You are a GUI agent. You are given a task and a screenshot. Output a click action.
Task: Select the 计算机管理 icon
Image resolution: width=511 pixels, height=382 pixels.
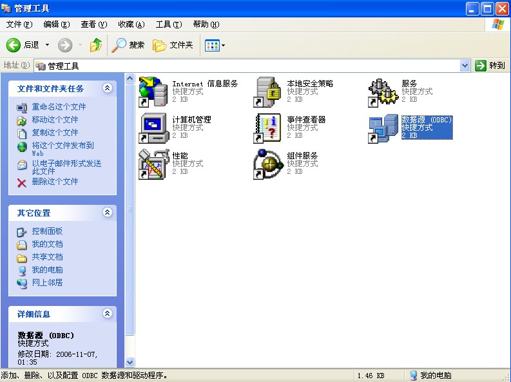tap(153, 128)
